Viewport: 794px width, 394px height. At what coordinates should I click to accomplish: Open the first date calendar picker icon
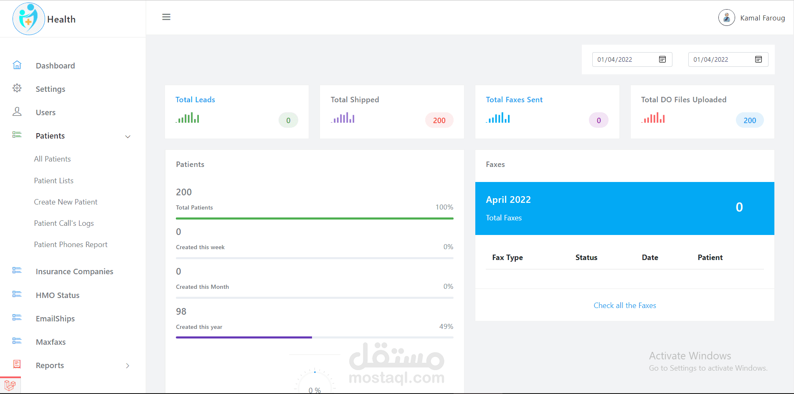point(662,59)
